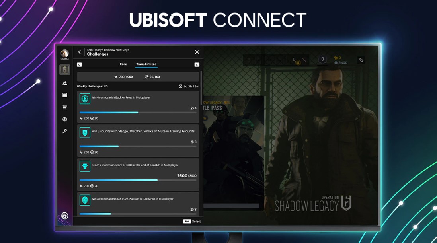
Task: Switch to the Time-Limited tab
Action: 146,64
